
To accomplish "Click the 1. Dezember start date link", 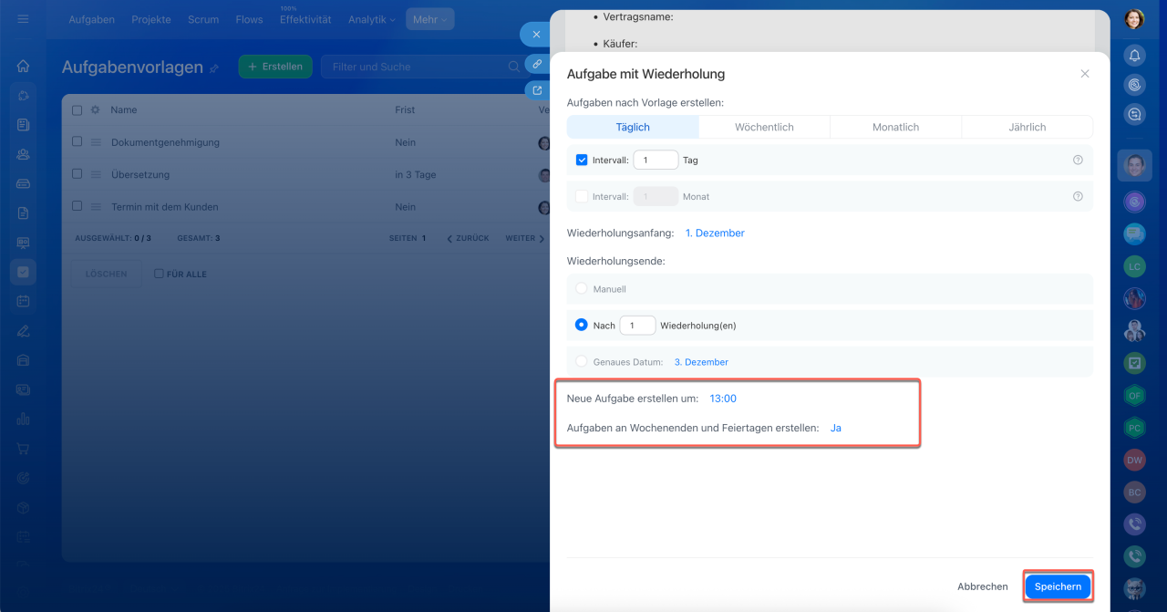I will (x=715, y=233).
